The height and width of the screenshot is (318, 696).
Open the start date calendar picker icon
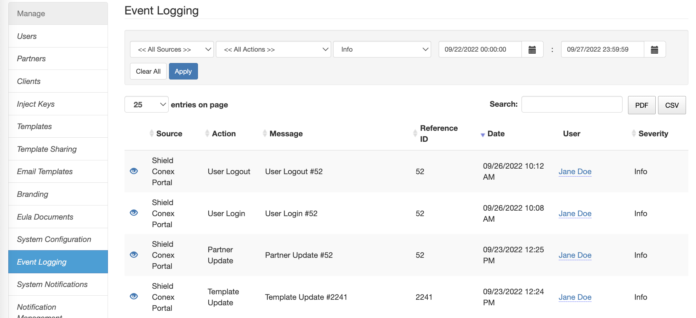click(x=532, y=50)
